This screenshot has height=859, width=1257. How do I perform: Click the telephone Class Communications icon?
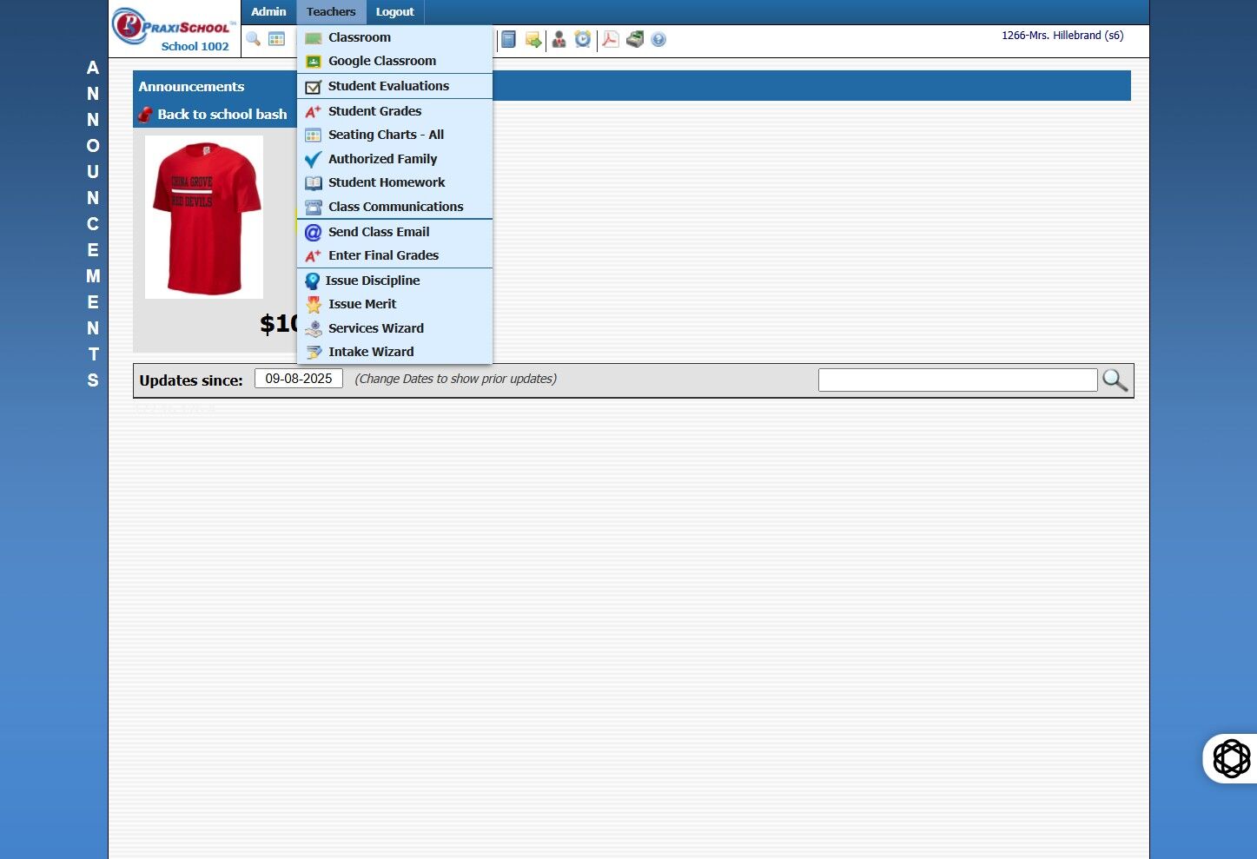pos(314,208)
